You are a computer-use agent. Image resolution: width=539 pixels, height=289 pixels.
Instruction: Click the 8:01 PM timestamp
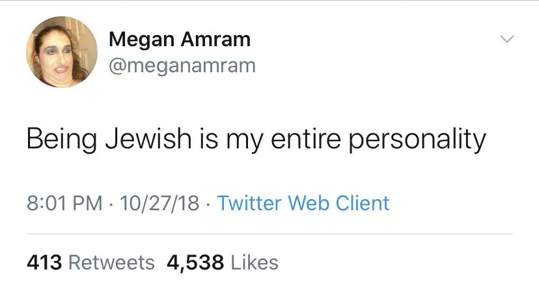tap(64, 203)
